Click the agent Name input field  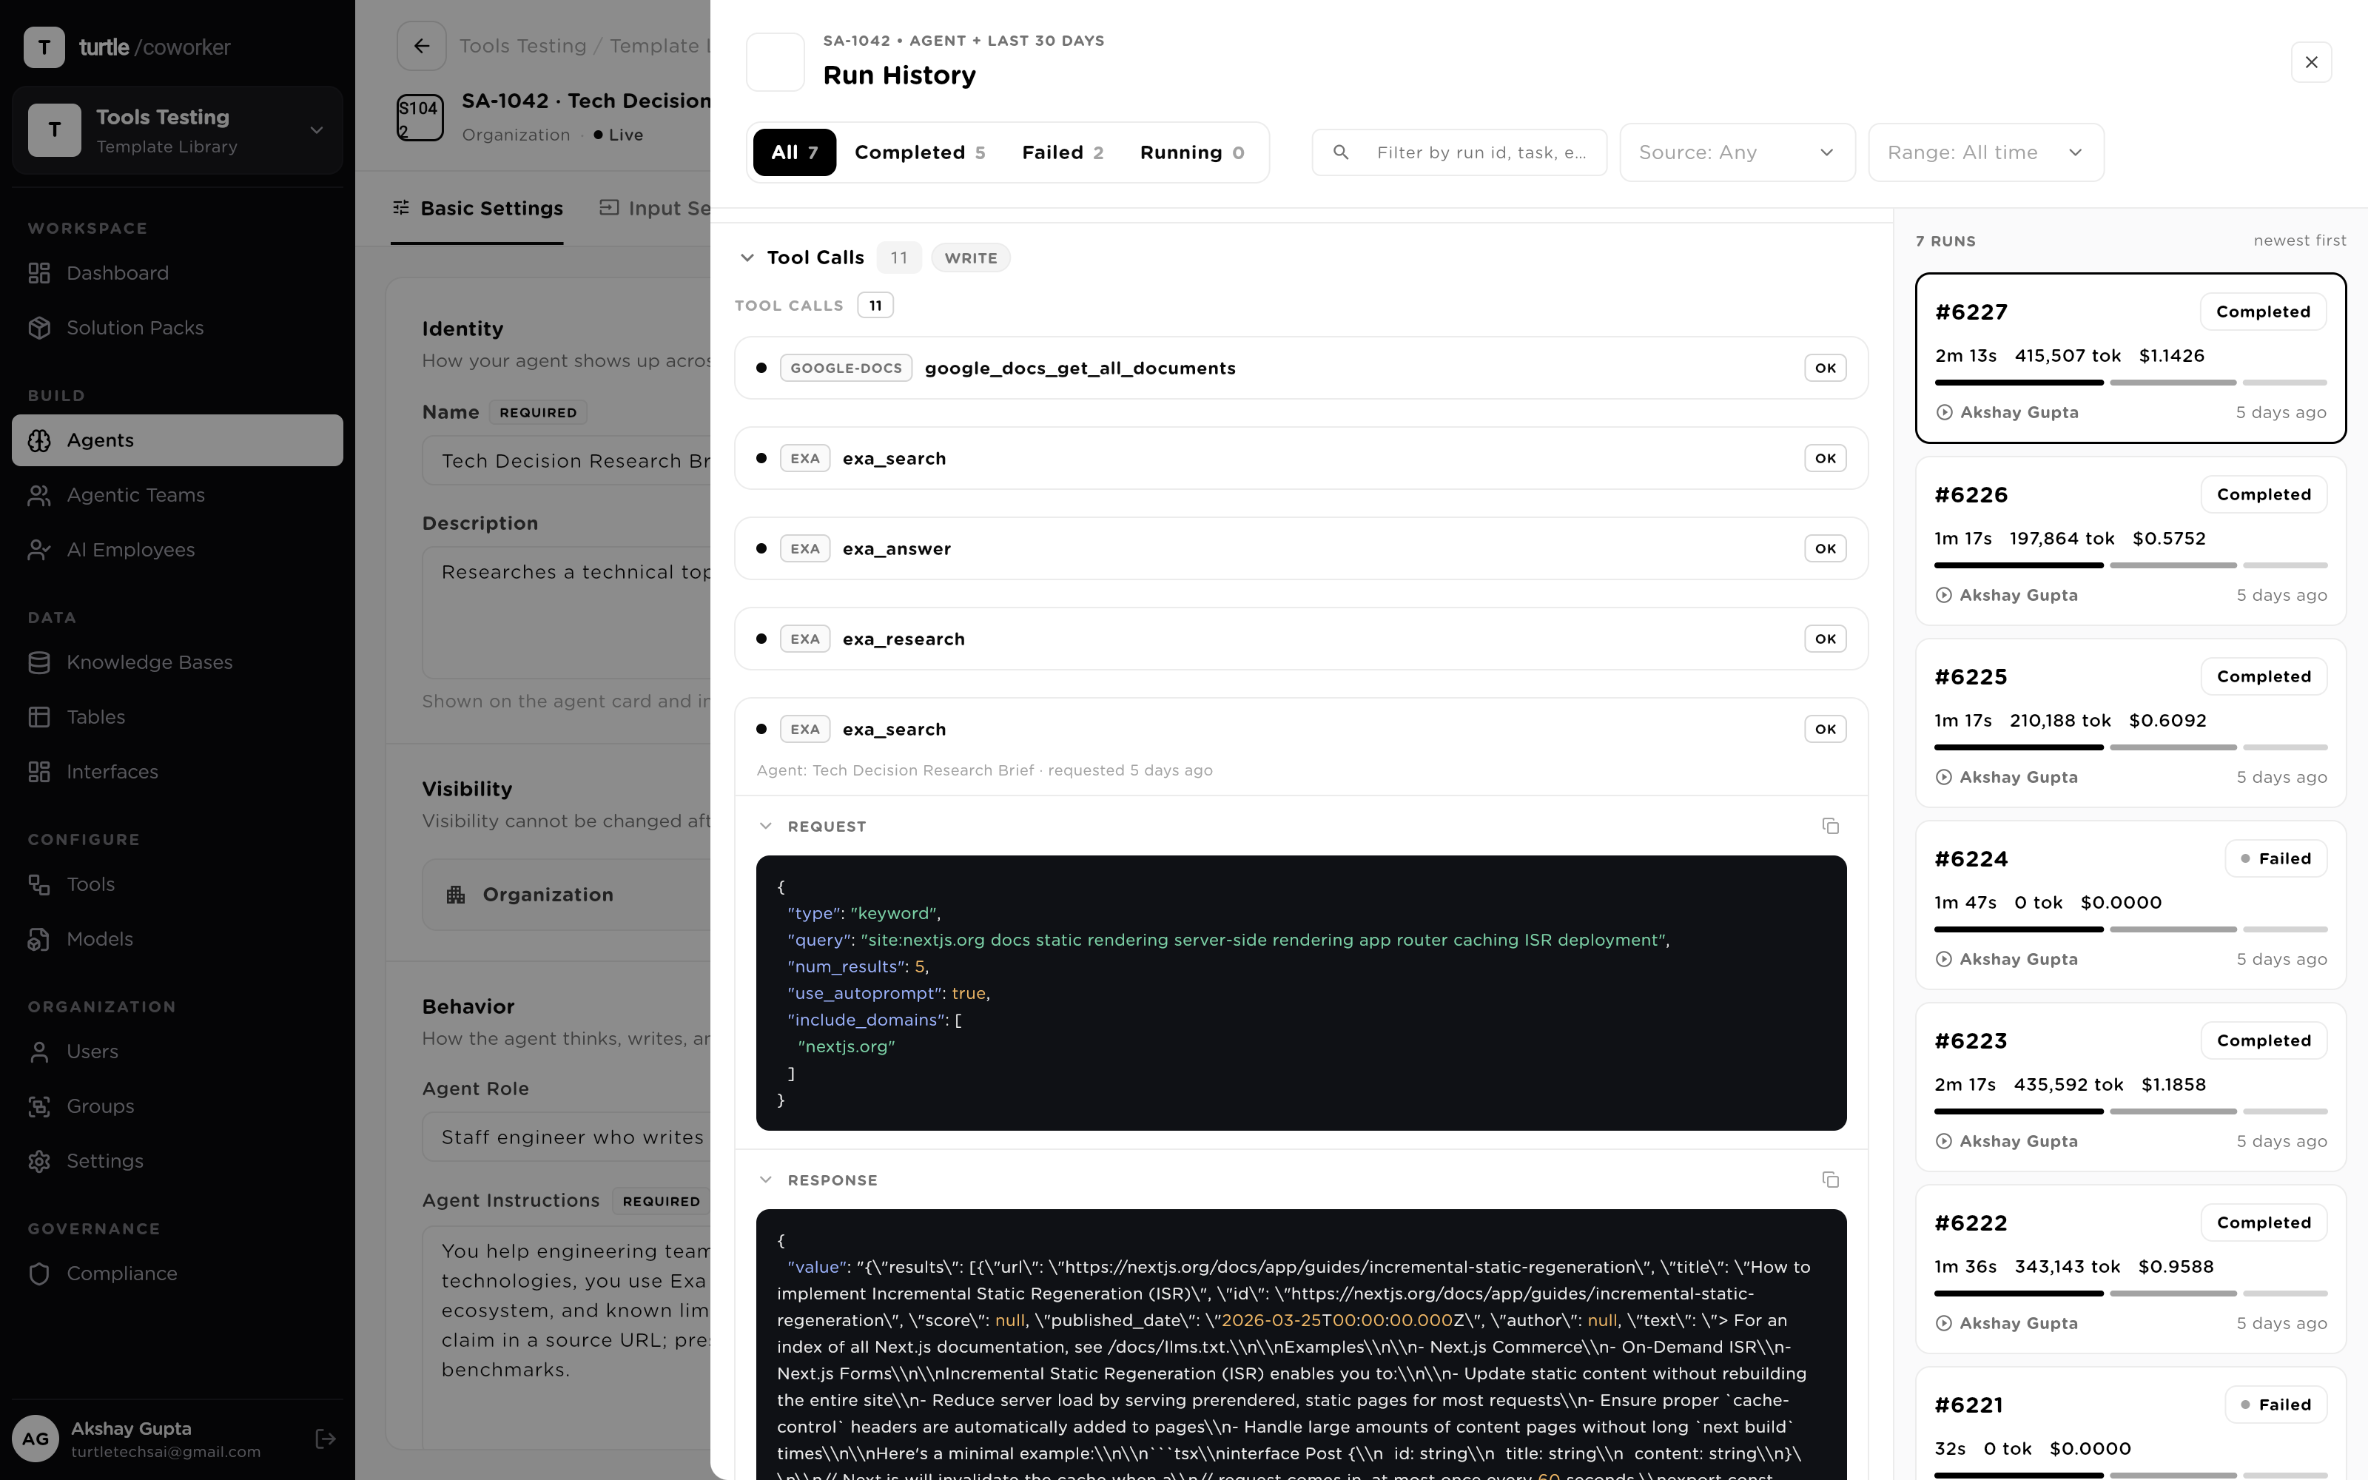click(x=567, y=461)
